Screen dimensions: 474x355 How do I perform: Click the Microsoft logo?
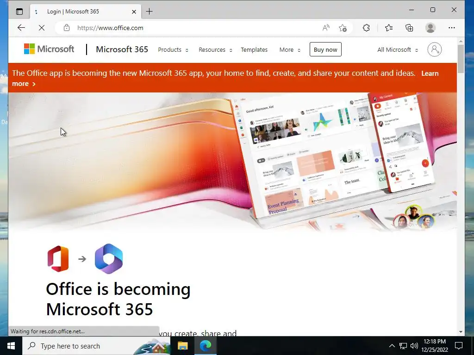pyautogui.click(x=49, y=49)
